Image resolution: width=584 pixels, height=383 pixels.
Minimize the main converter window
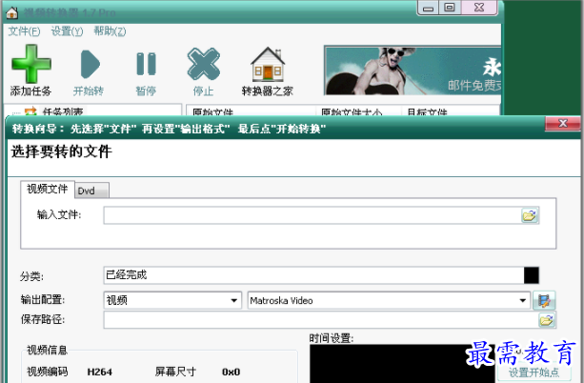pos(429,8)
